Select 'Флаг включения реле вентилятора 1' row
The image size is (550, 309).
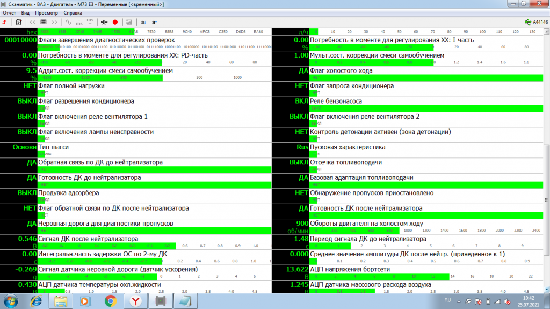tap(136, 120)
